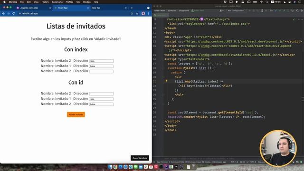This screenshot has height=171, width=304.
Task: Click the Dropbox icon in the menu bar
Action: tap(225, 2)
